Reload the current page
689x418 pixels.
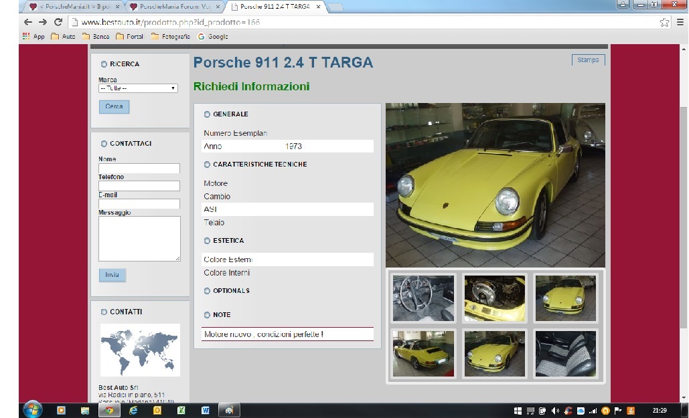pyautogui.click(x=58, y=22)
